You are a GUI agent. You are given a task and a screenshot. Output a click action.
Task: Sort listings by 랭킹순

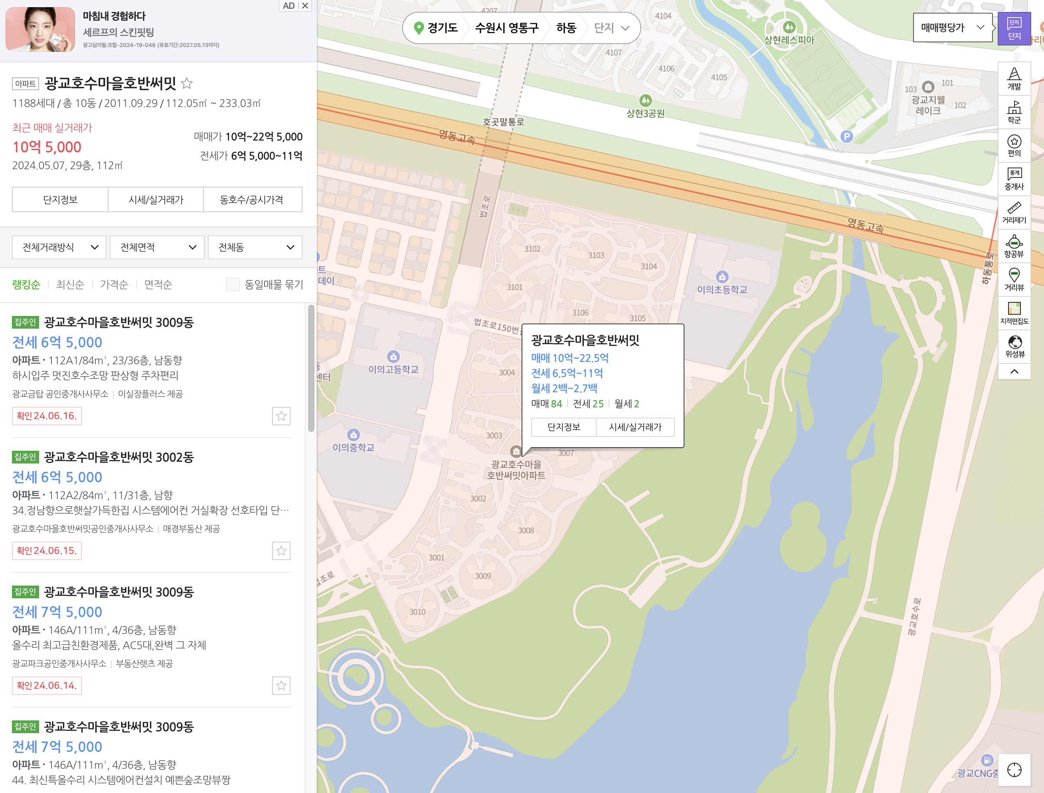(x=26, y=285)
